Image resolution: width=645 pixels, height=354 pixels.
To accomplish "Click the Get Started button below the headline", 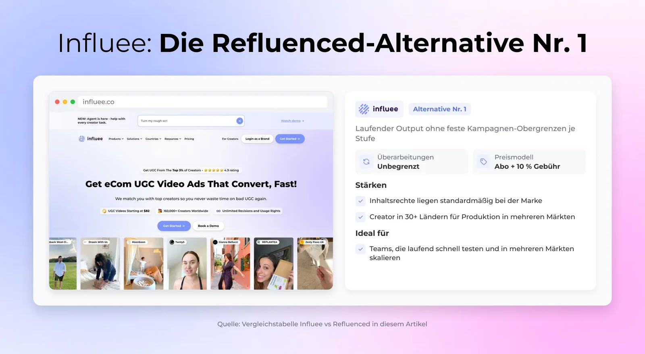I will (x=174, y=226).
